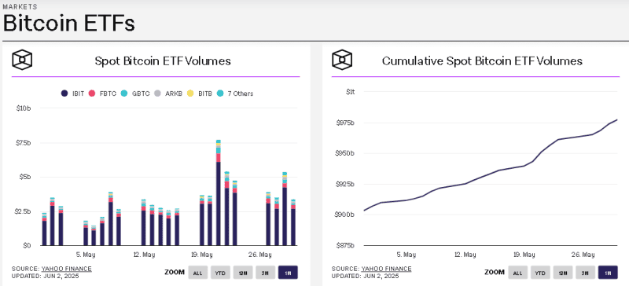The image size is (629, 286).
Task: Set Cumulative Volumes chart zoom to YTD
Action: coord(540,273)
